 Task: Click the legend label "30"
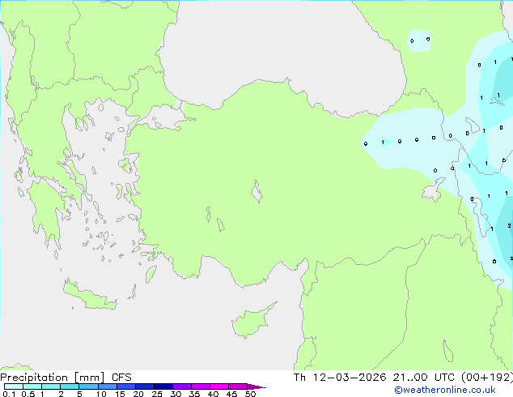[176, 394]
